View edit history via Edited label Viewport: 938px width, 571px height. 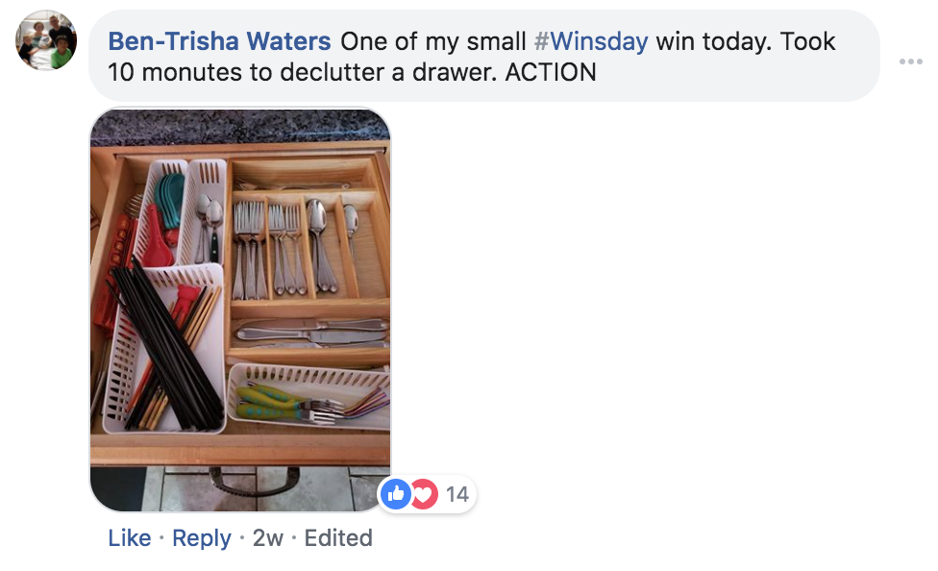click(338, 537)
